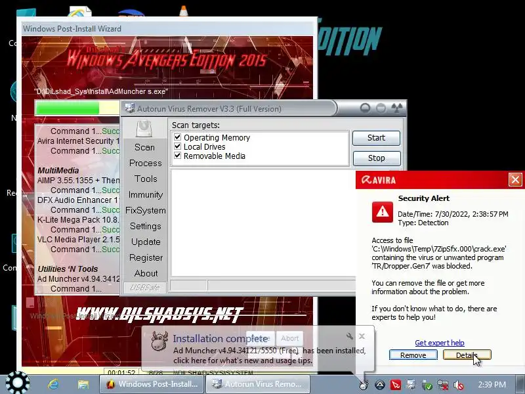525x394 pixels.
Task: Click the scan drive icon above Scan
Action: click(x=144, y=129)
